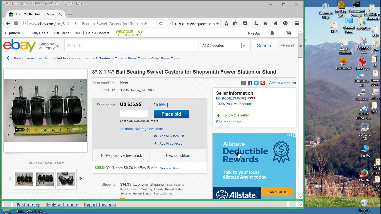The height and width of the screenshot is (214, 381).
Task: Open the 'Hi james!' account dropdown
Action: (14, 33)
